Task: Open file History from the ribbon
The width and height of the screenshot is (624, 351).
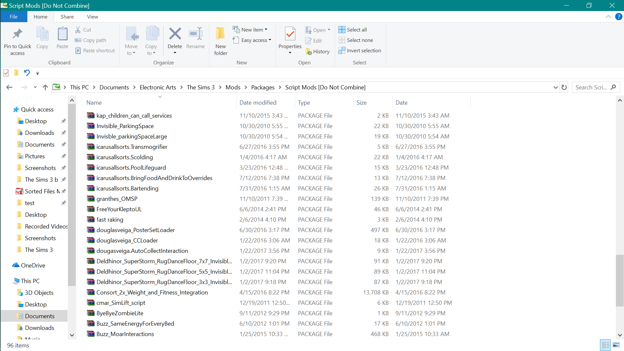Action: (318, 51)
